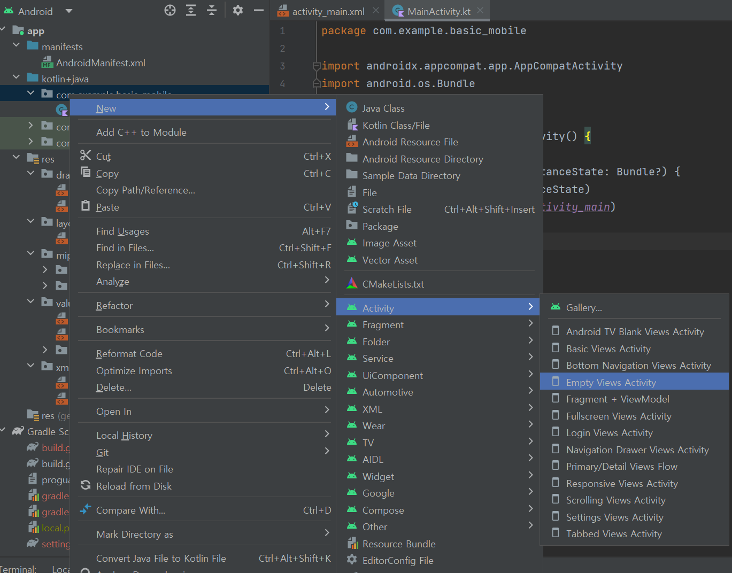Open the Android project view dropdown
Viewport: 732px width, 573px height.
(68, 11)
